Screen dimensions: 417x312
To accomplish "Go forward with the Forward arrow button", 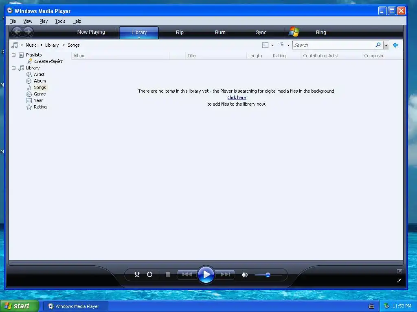I will [x=28, y=32].
